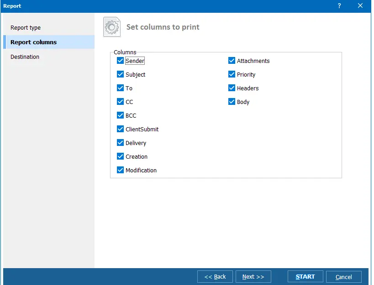The width and height of the screenshot is (374, 285).
Task: Uncheck the Modification column checkbox
Action: [121, 170]
